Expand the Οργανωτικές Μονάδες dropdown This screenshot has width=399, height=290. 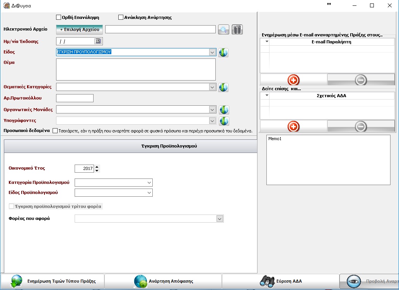click(212, 110)
